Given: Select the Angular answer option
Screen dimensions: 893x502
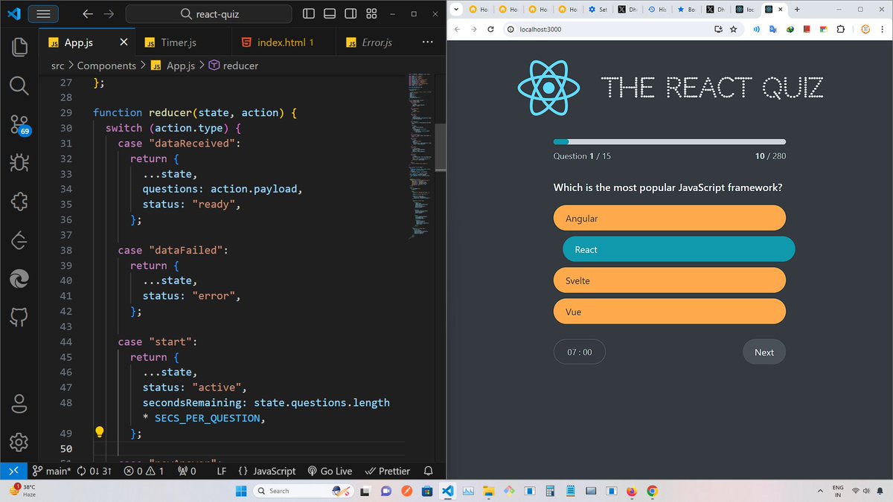Looking at the screenshot, I should click(669, 219).
